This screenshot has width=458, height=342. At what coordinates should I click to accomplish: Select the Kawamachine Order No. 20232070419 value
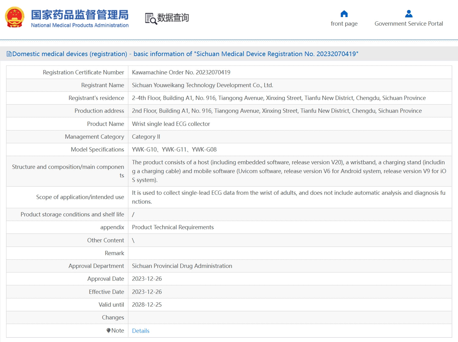click(181, 72)
